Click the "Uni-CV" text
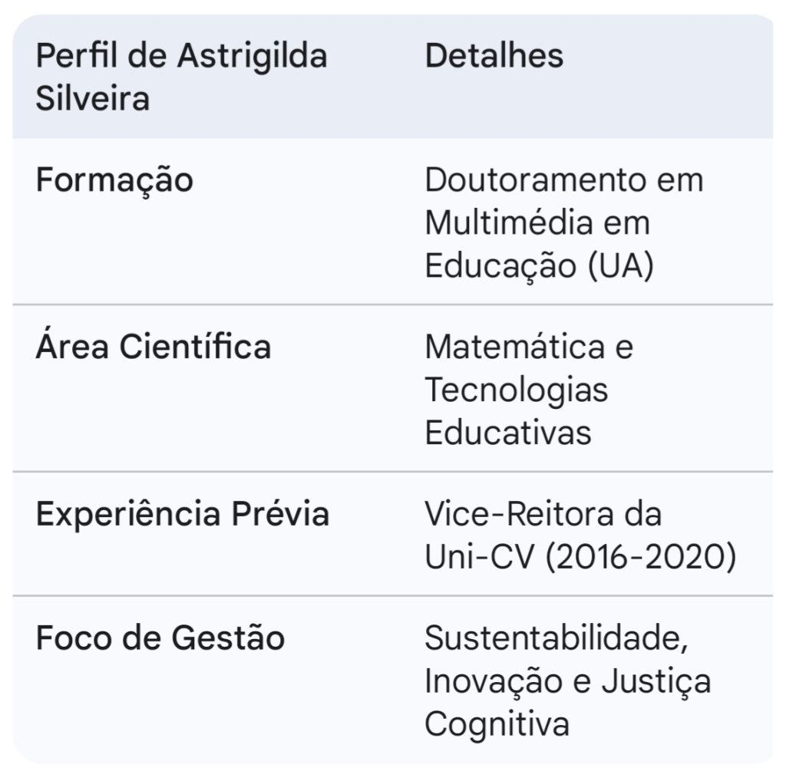Viewport: 786px width, 768px height. coord(479,558)
